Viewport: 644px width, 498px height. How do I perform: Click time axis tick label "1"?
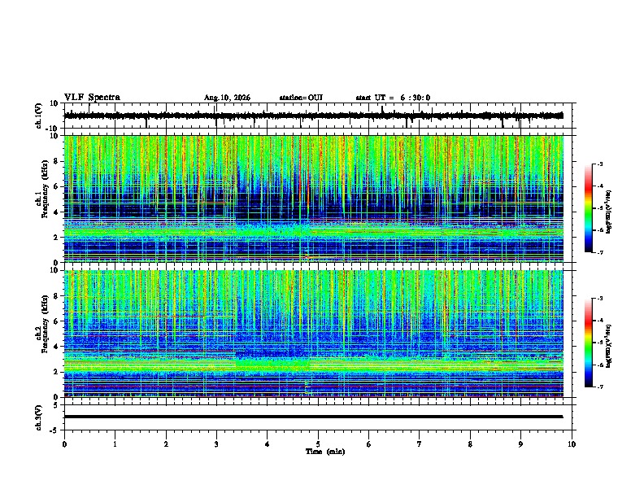point(115,444)
